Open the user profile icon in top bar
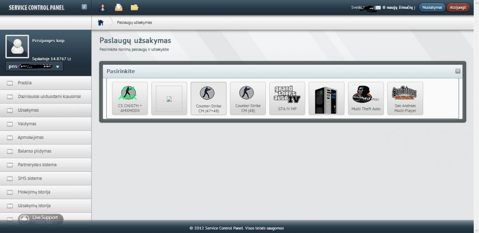 103,7
